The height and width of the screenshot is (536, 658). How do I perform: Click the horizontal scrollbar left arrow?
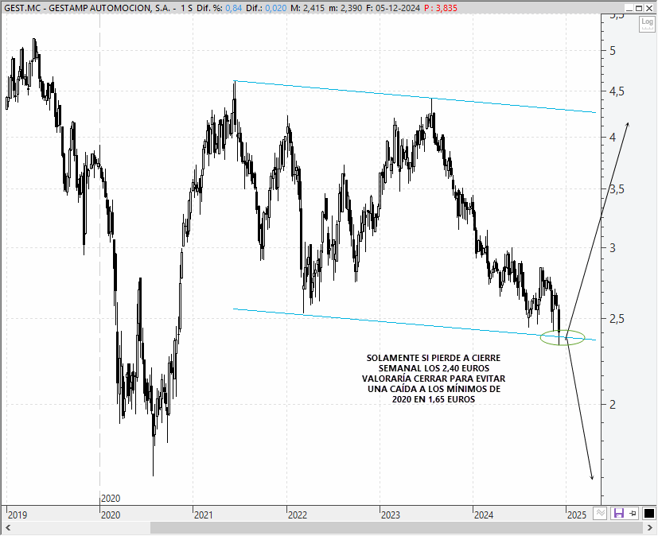coord(8,527)
